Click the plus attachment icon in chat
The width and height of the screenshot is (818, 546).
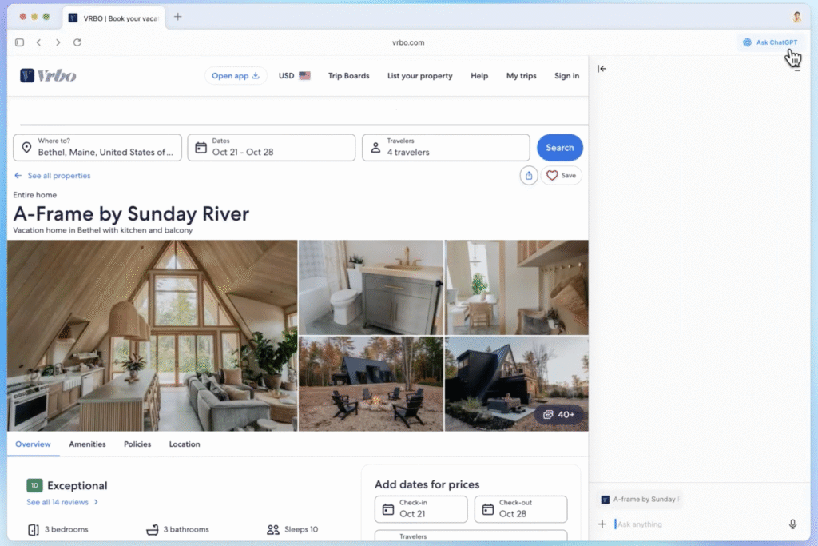coord(602,524)
